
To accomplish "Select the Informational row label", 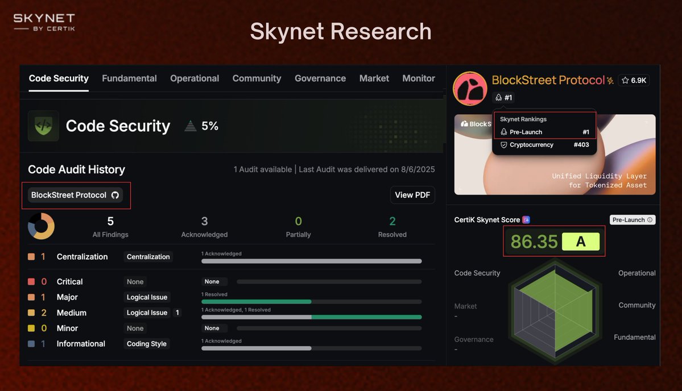I will pos(81,344).
